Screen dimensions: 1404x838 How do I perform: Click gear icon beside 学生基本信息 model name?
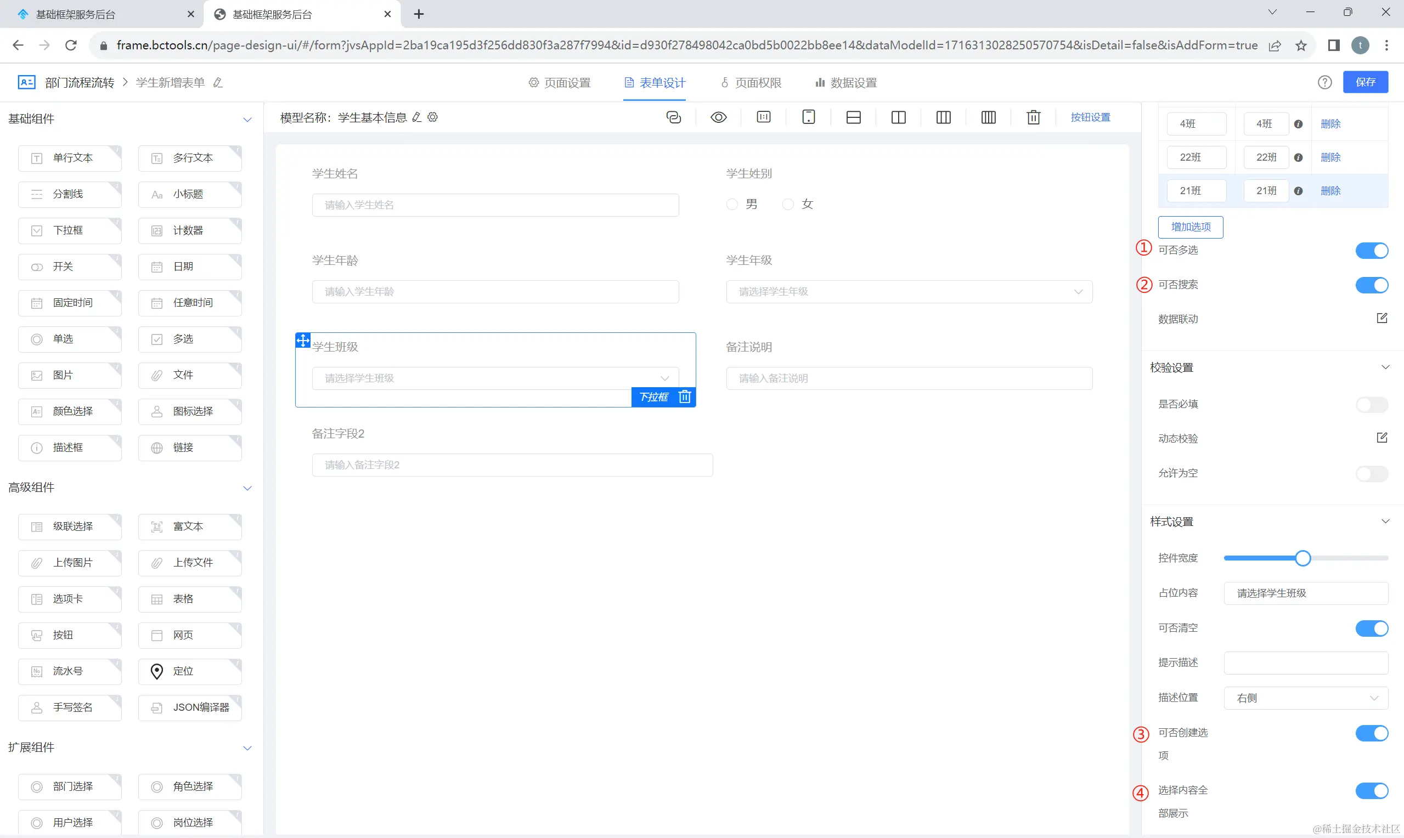(x=432, y=117)
